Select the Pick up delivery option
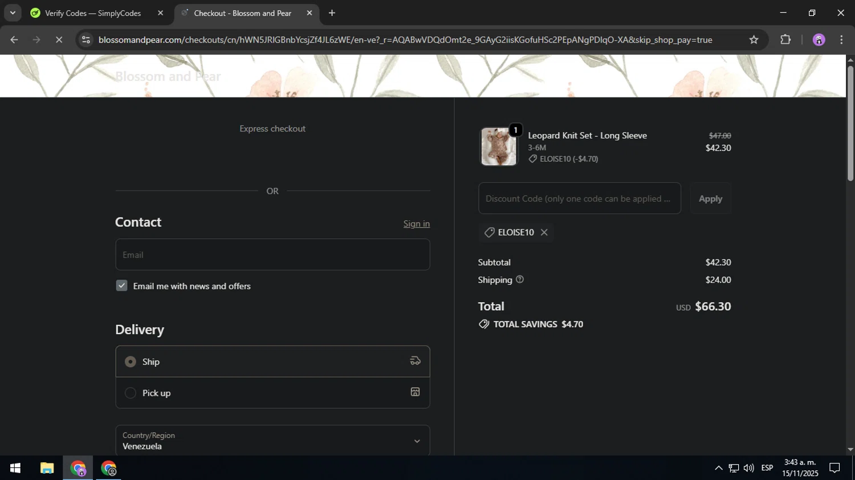 pos(272,393)
